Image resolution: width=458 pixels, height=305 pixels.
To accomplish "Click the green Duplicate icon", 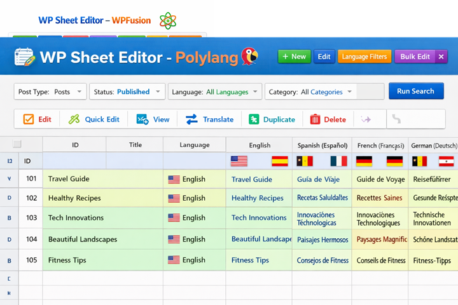I will click(254, 119).
